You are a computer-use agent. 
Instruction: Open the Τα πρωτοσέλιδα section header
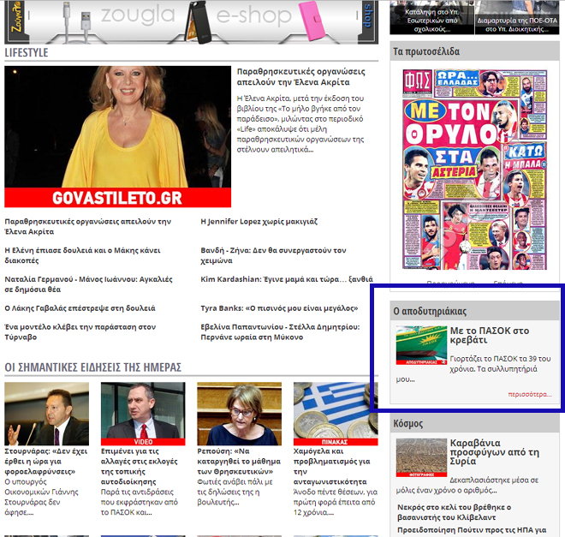(426, 51)
